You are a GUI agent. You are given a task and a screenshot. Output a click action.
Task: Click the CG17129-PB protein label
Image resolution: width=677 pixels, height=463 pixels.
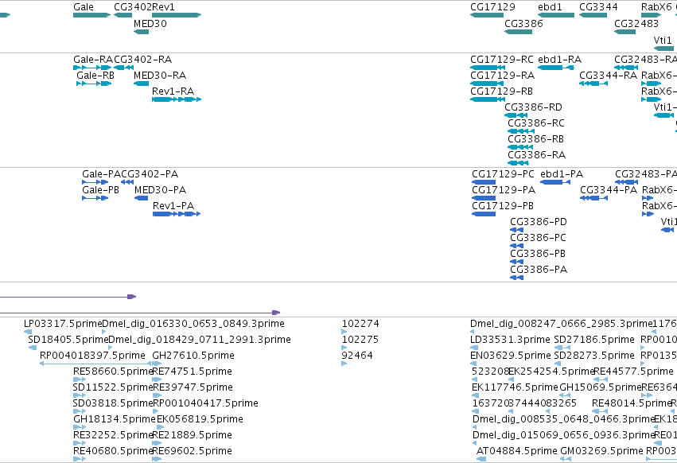(x=503, y=206)
